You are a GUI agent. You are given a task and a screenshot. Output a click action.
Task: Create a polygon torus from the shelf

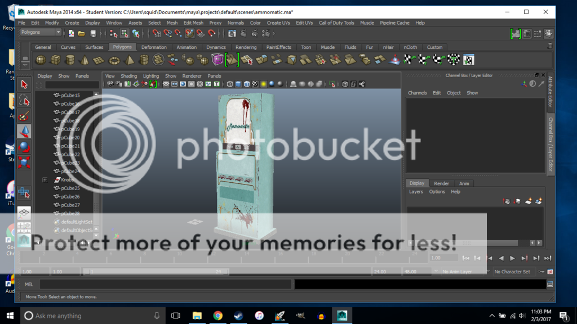[x=114, y=60]
